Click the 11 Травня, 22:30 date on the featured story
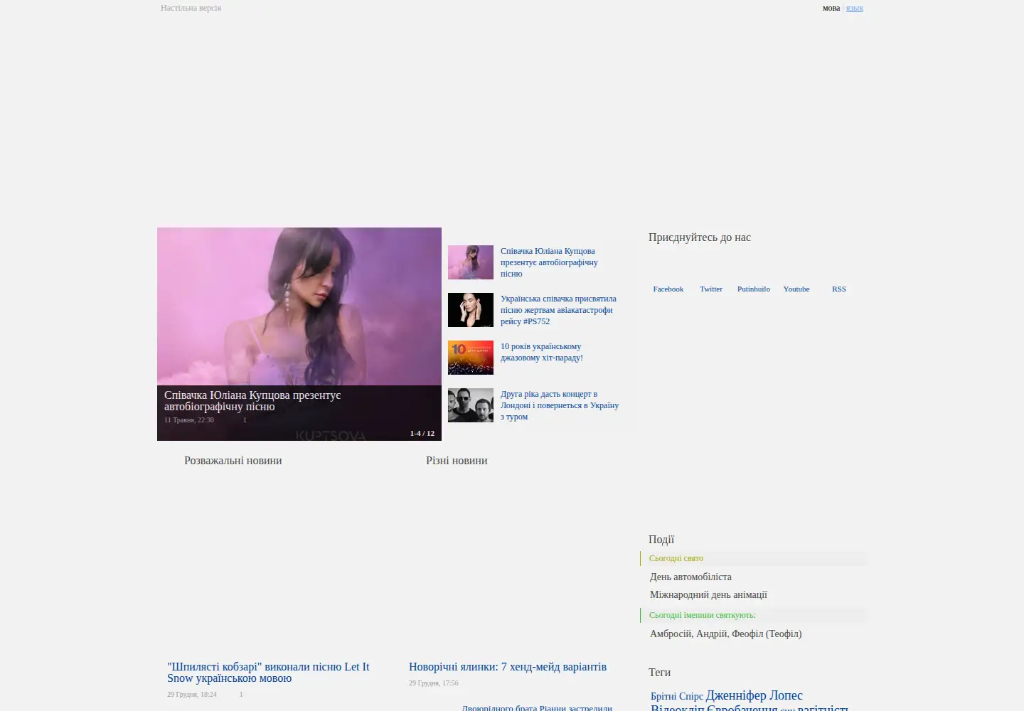 click(x=189, y=420)
